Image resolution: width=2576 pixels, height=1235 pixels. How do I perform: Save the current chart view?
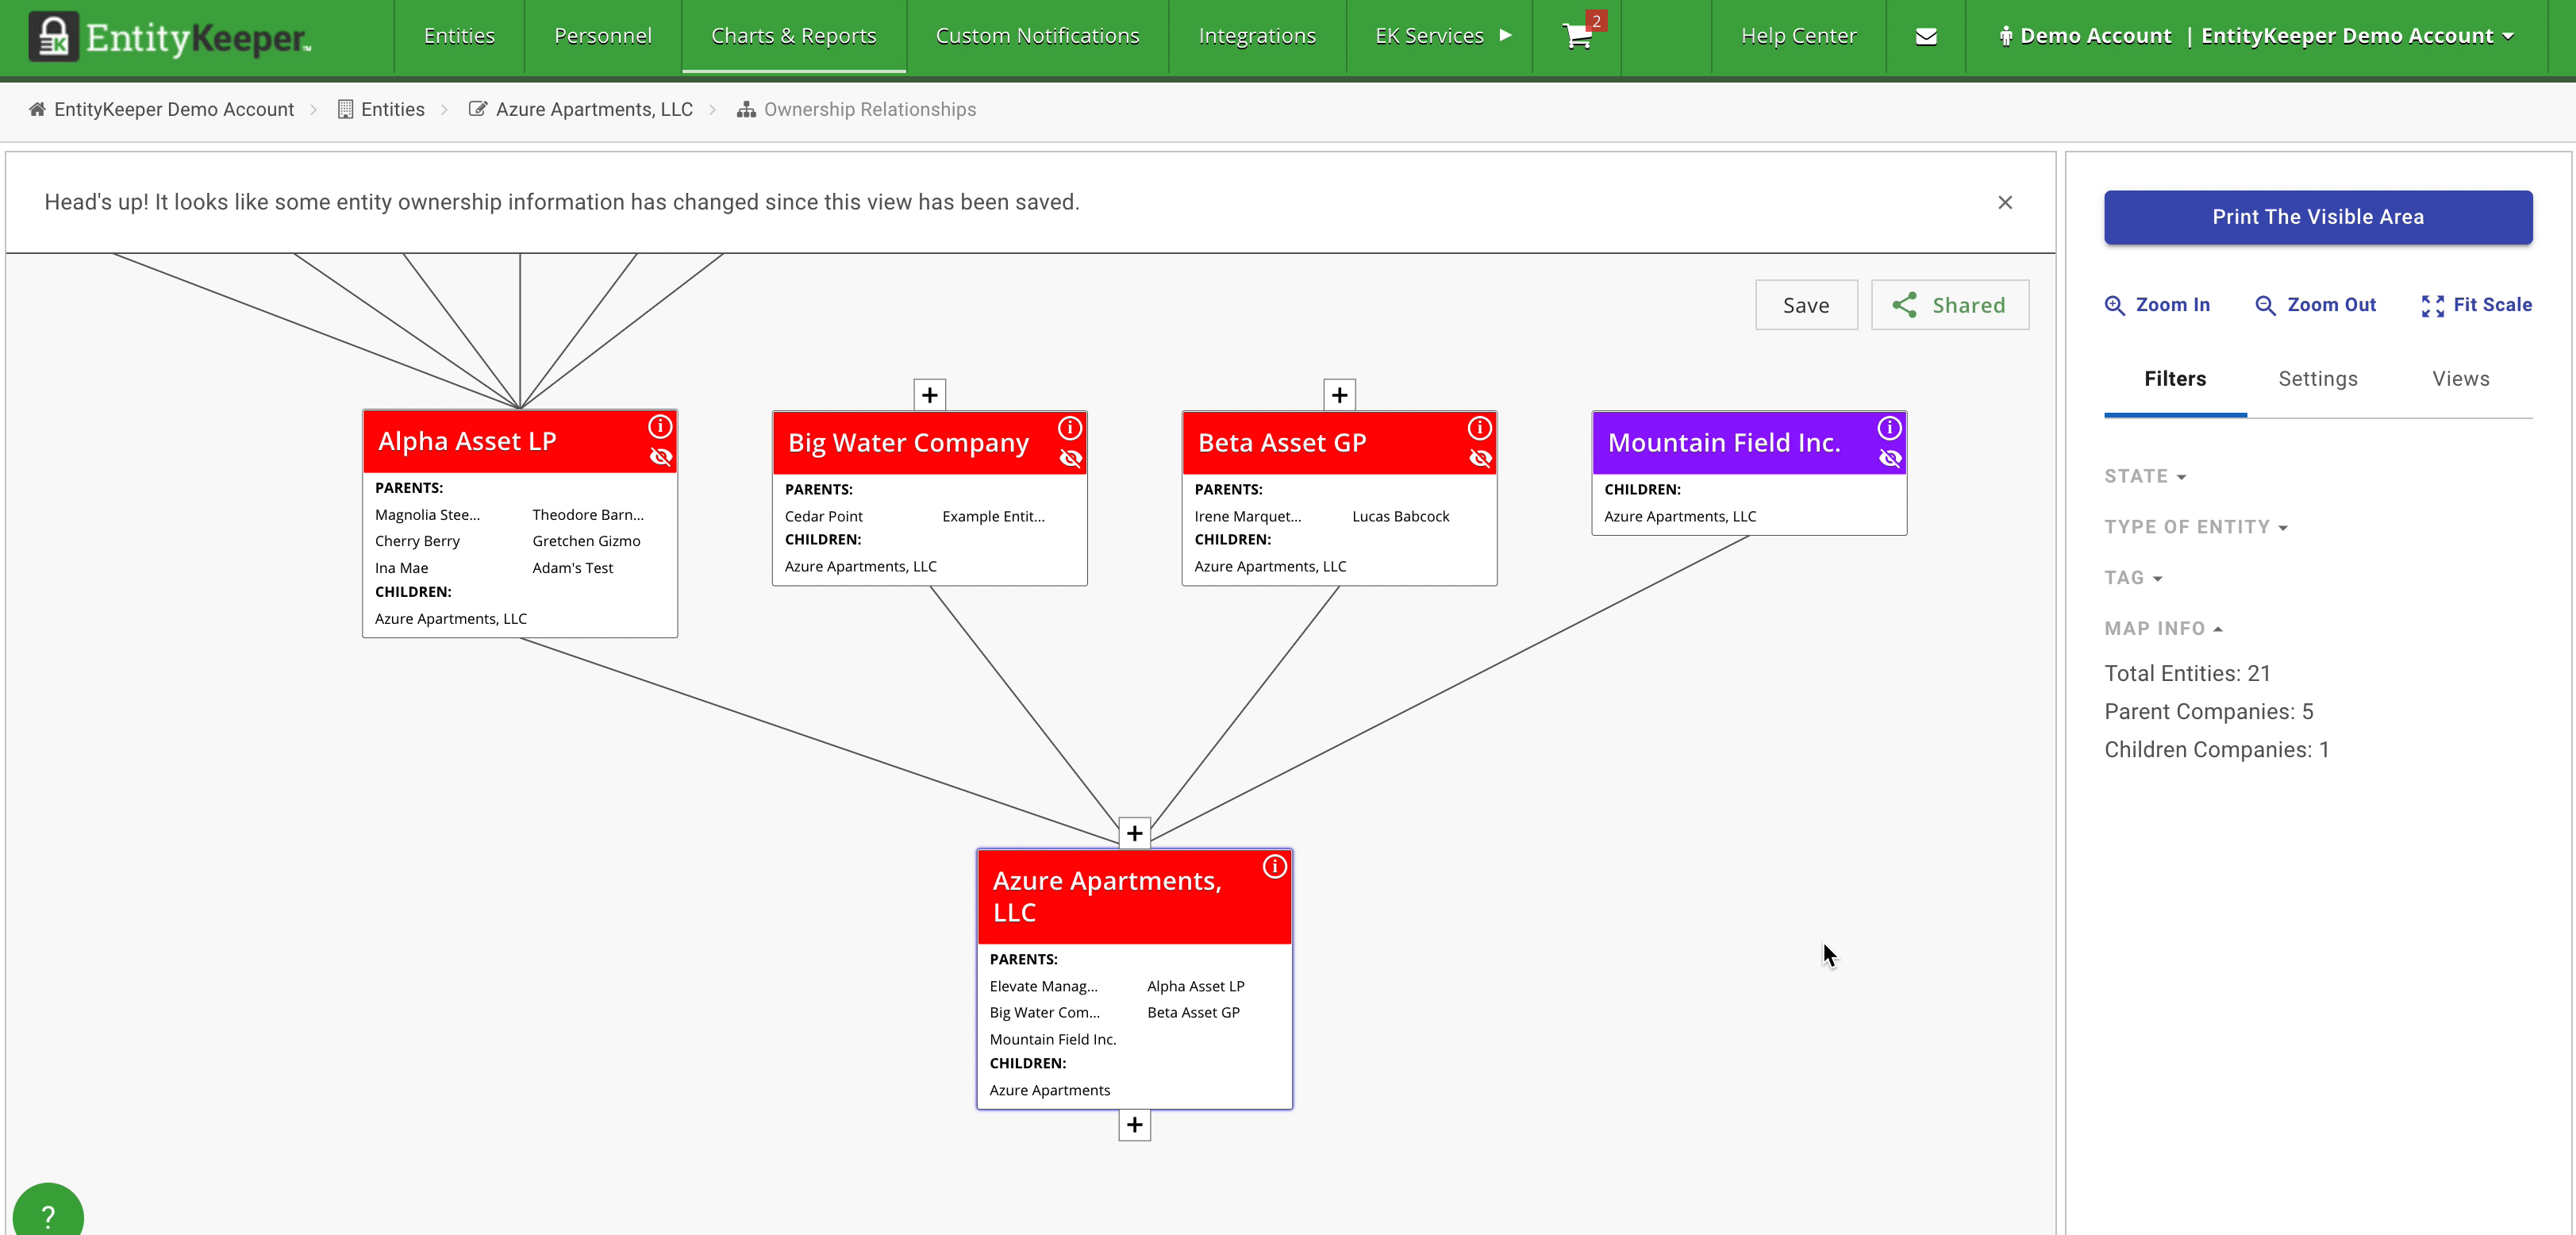(1806, 305)
